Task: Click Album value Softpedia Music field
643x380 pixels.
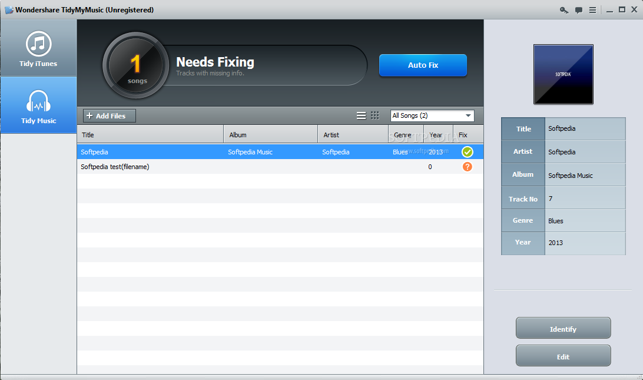Action: 585,175
